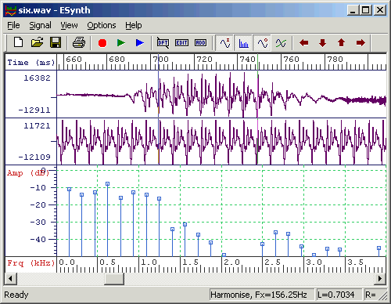Play signal with the green play arrow
The image size is (391, 304).
121,42
